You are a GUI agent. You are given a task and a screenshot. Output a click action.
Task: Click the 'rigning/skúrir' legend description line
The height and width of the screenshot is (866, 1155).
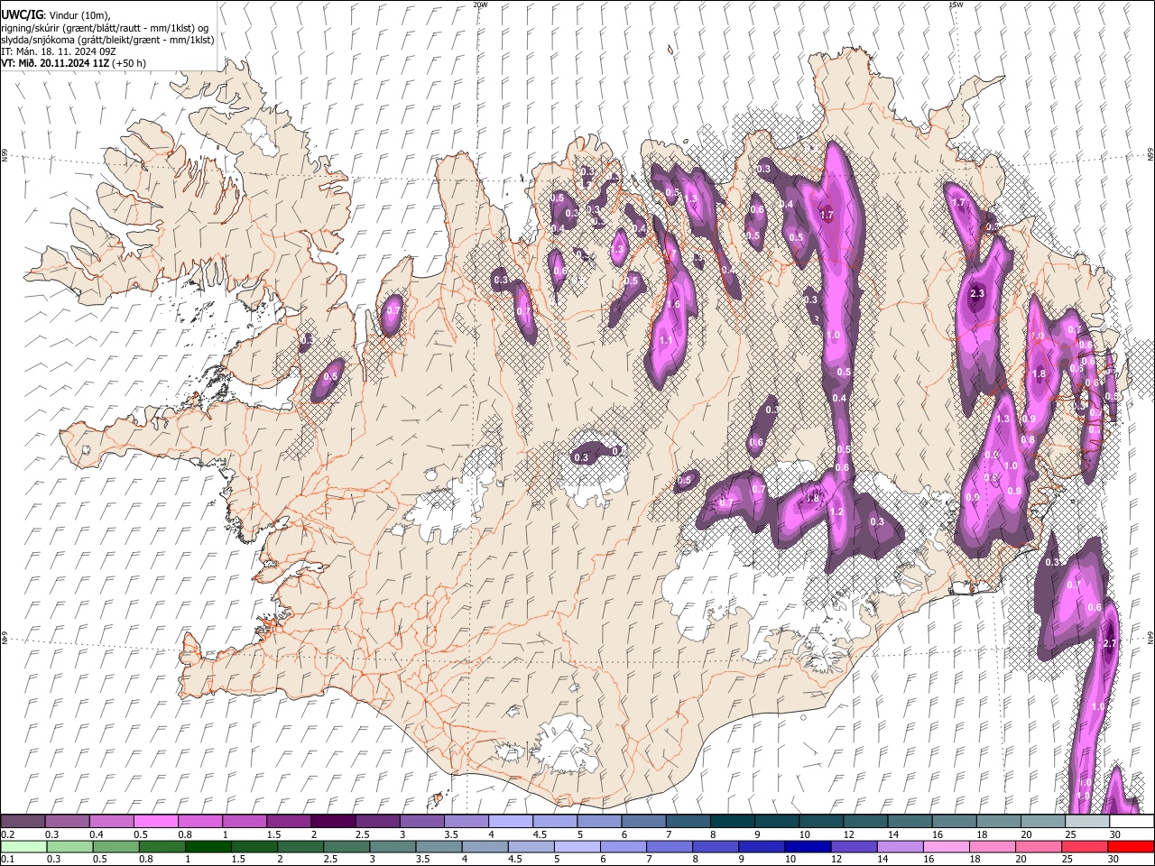(x=105, y=27)
